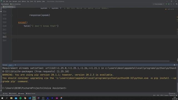Viewport: 178px width, 100px height.
Task: Open the Code menu
Action: coord(19,1)
